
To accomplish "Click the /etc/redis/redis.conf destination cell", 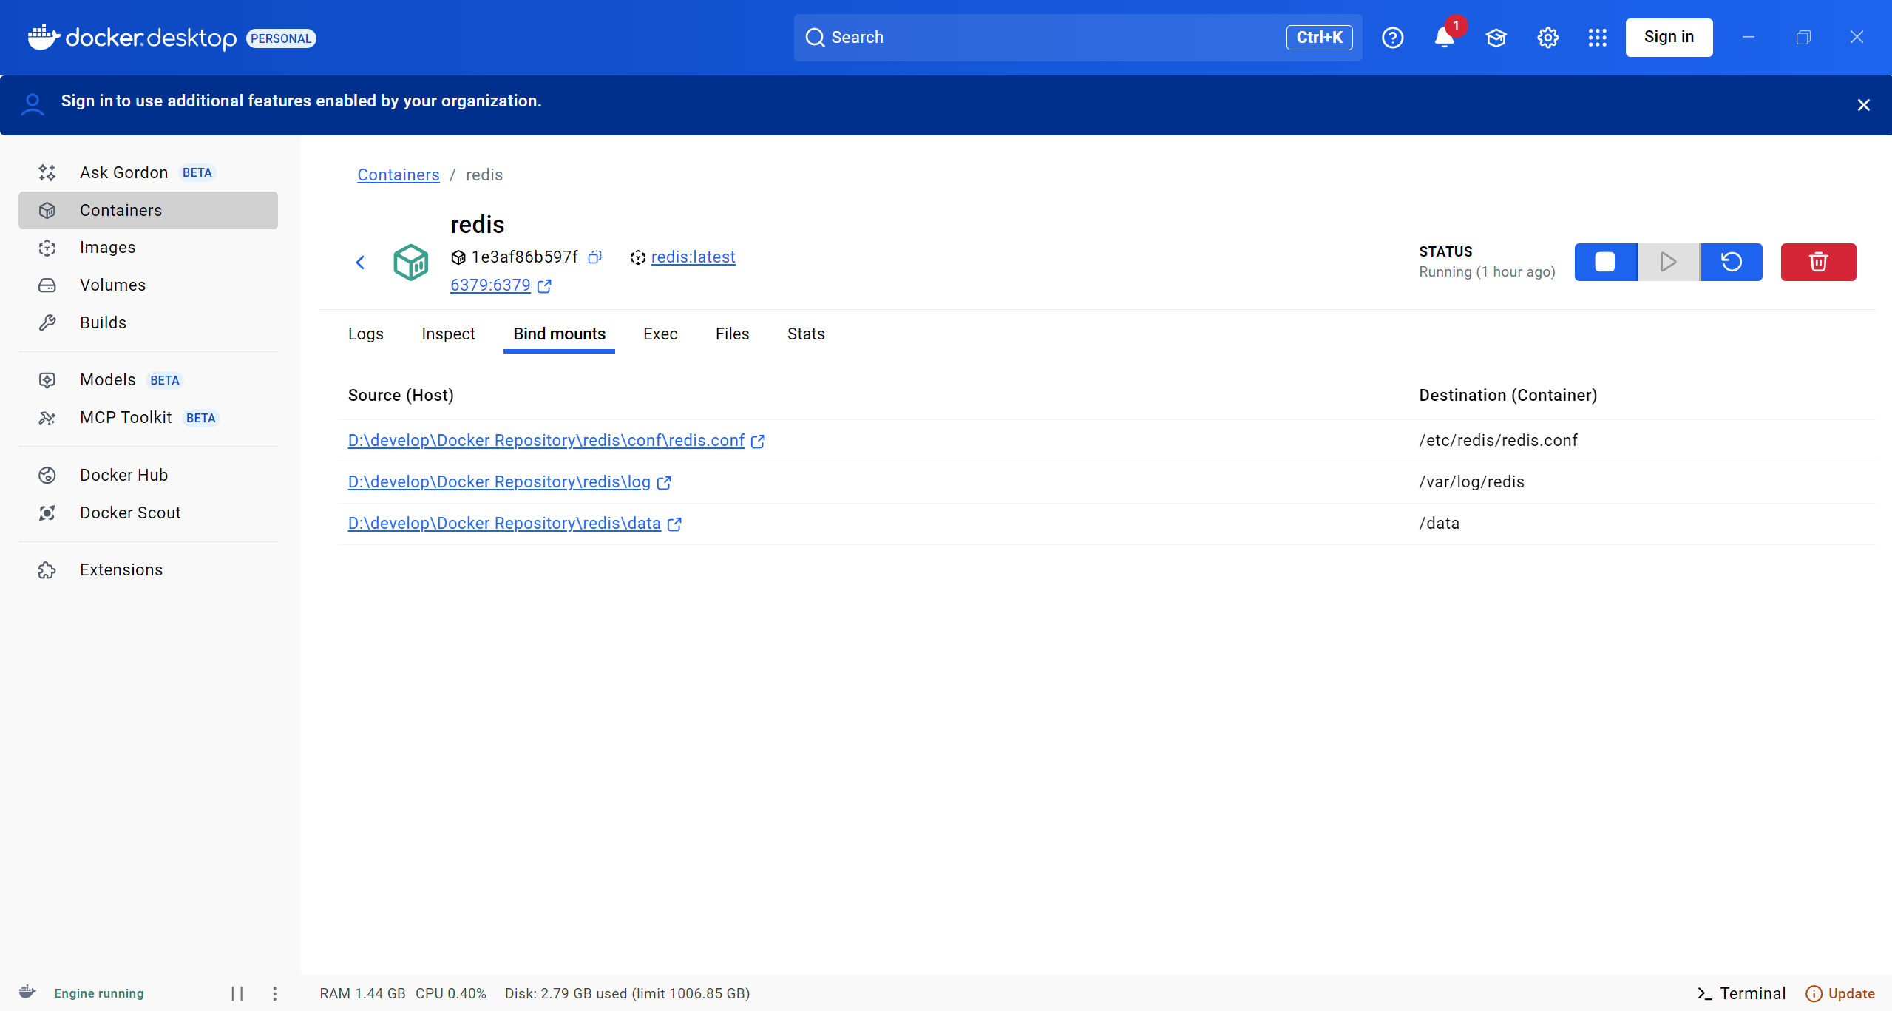I will (x=1498, y=441).
